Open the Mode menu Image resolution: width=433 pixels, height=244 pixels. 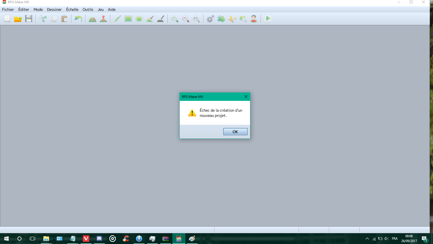point(38,9)
